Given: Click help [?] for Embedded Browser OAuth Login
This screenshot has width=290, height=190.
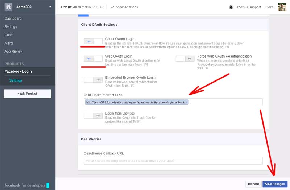Looking at the screenshot, I should click(x=132, y=86).
